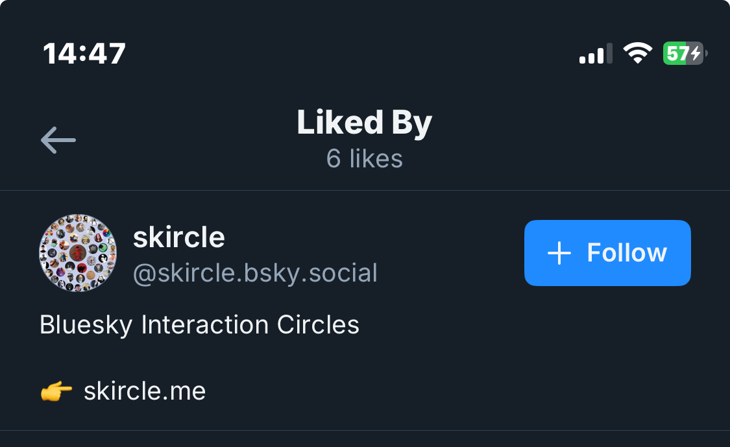Click the "Follow" text label
Image resolution: width=730 pixels, height=447 pixels.
click(x=627, y=253)
